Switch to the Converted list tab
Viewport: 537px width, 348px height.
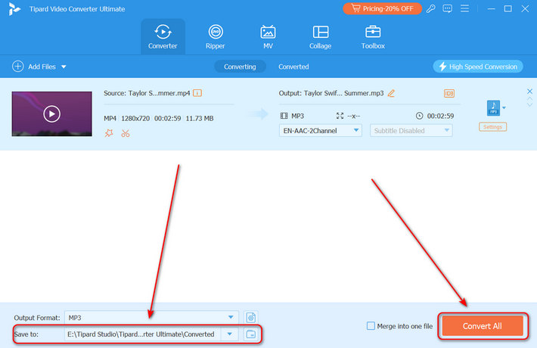[293, 67]
